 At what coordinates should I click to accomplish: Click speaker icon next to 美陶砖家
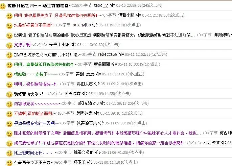[x=97, y=113]
